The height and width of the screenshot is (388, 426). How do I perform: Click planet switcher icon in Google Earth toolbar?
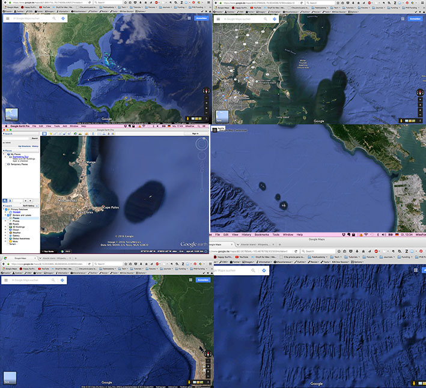[87, 133]
